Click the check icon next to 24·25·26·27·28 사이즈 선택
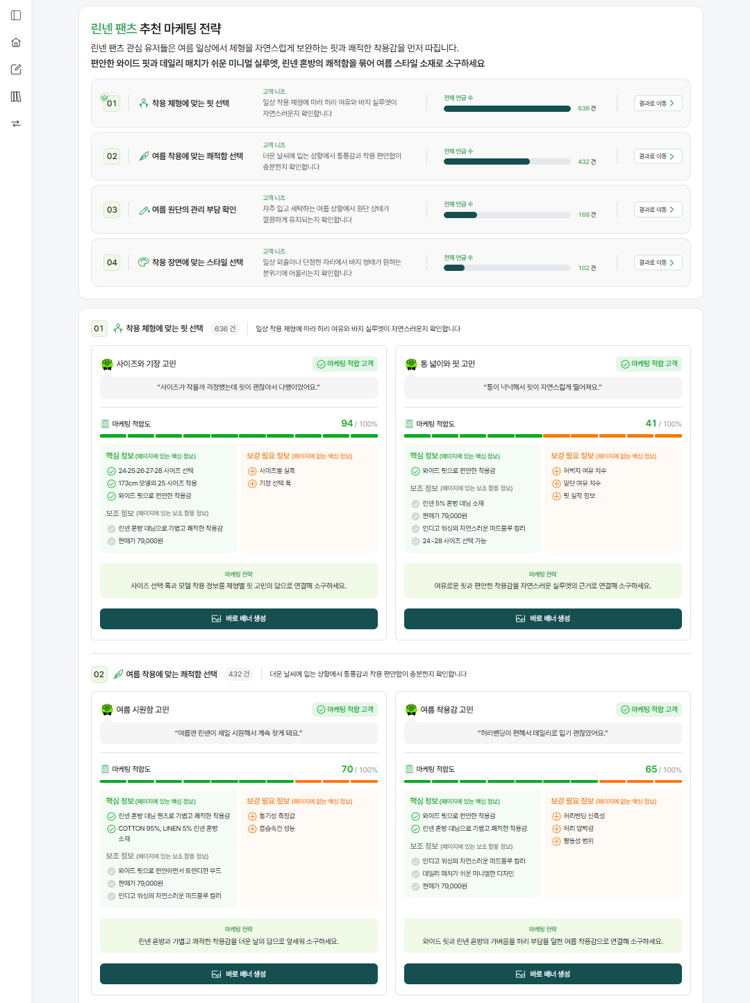Viewport: 750px width, 1003px height. pyautogui.click(x=111, y=471)
